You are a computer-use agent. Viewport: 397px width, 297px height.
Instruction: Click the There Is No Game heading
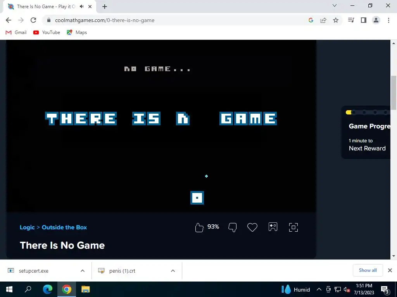[62, 245]
